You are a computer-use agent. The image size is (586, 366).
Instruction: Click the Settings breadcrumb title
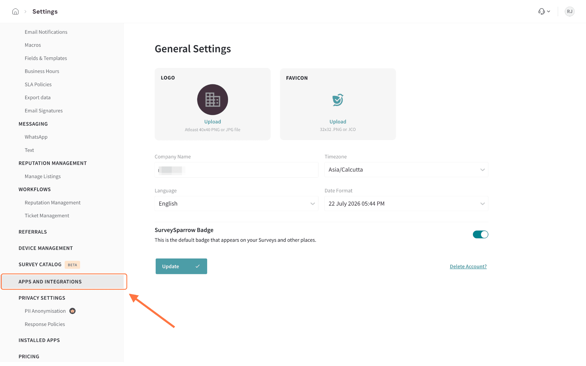click(45, 11)
